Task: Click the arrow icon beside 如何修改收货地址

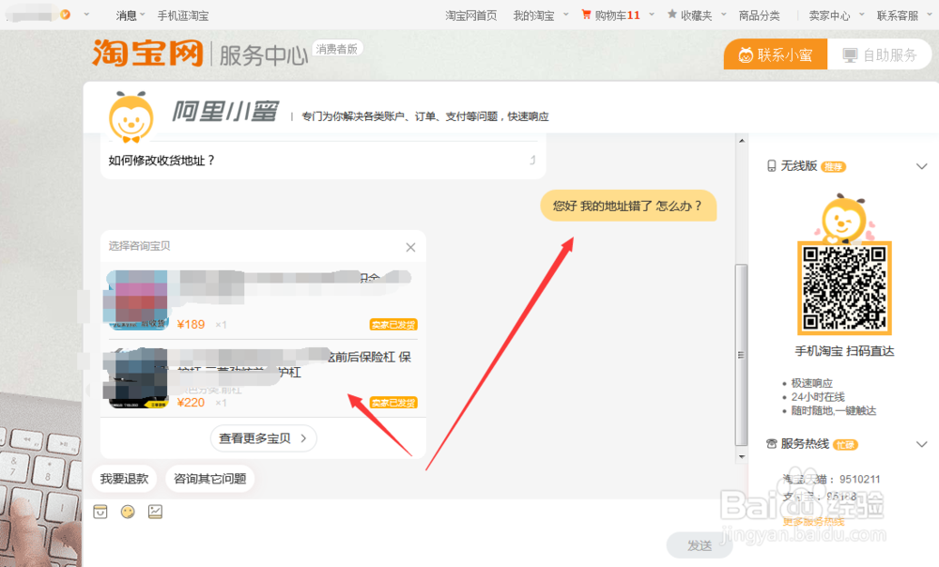Action: point(532,160)
